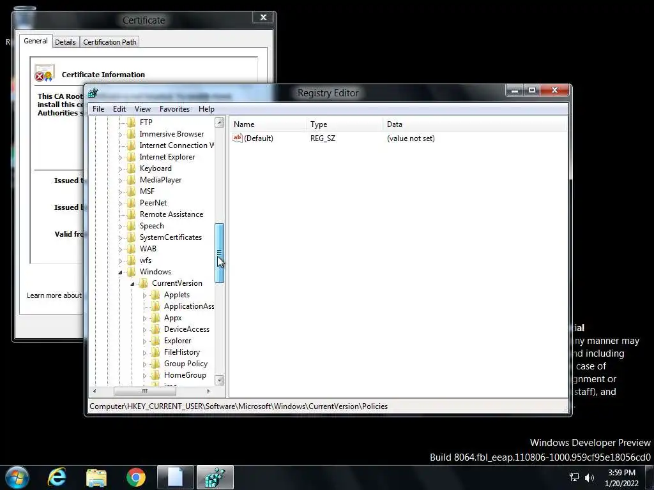Viewport: 654px width, 490px height.
Task: Click tree vertical scrollbar down arrow
Action: tap(220, 380)
